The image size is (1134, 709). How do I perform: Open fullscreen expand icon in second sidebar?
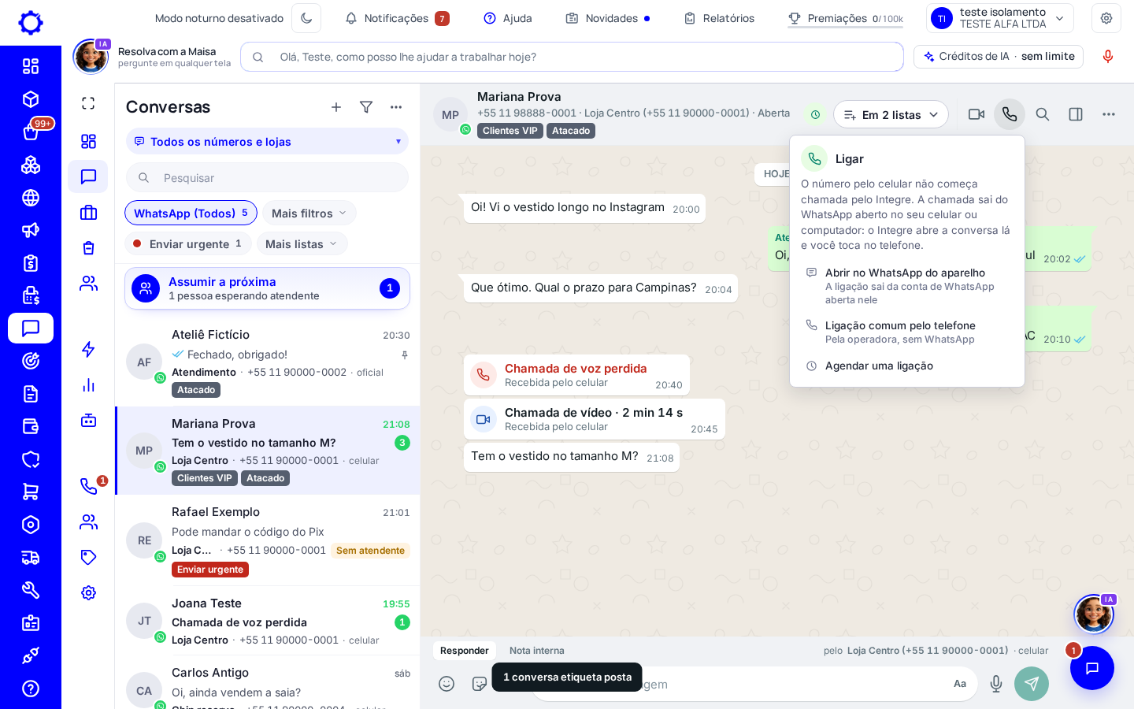pos(88,103)
